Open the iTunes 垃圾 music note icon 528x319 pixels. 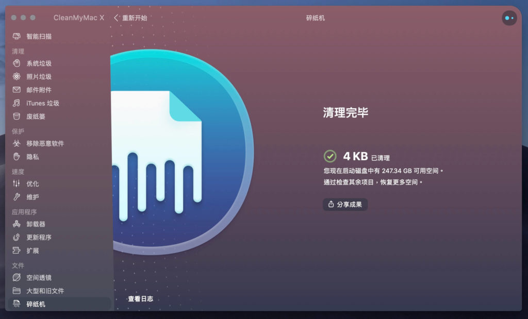point(16,103)
